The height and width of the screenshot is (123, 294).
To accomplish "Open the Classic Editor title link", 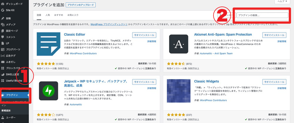I will tap(75, 35).
